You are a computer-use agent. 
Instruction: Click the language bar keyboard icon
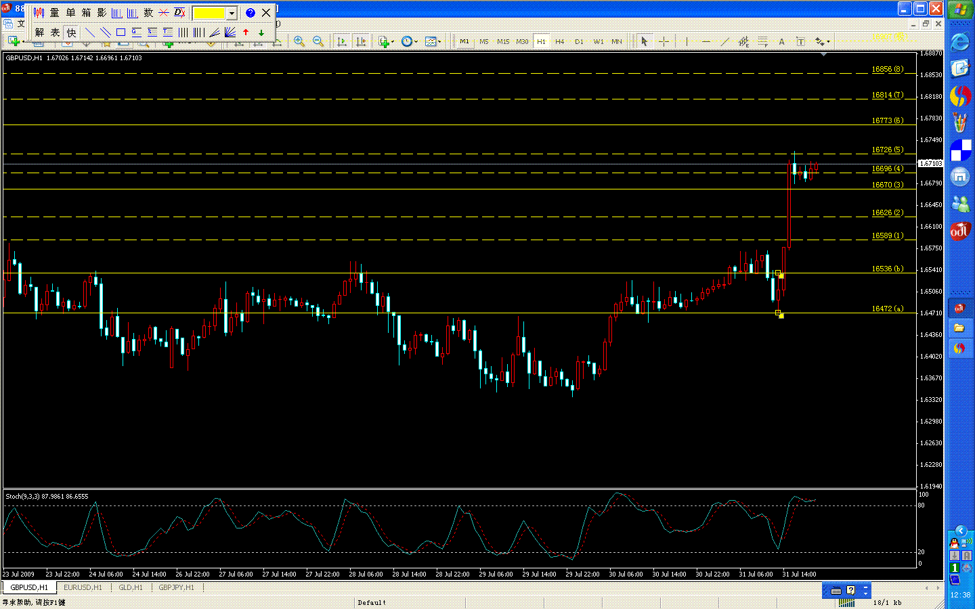(x=836, y=591)
